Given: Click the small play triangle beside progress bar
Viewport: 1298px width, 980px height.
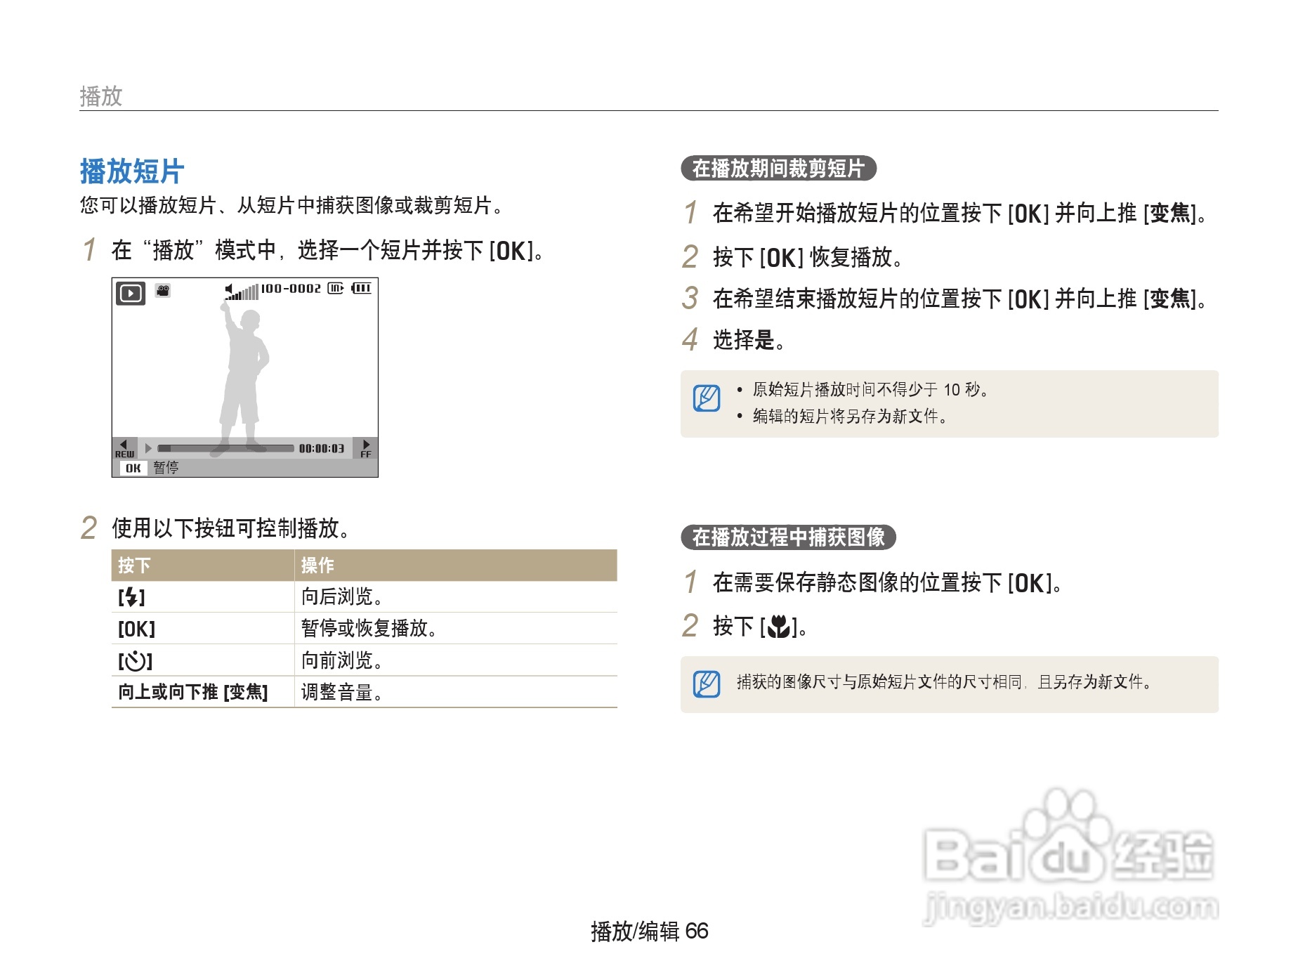Looking at the screenshot, I should coord(148,448).
